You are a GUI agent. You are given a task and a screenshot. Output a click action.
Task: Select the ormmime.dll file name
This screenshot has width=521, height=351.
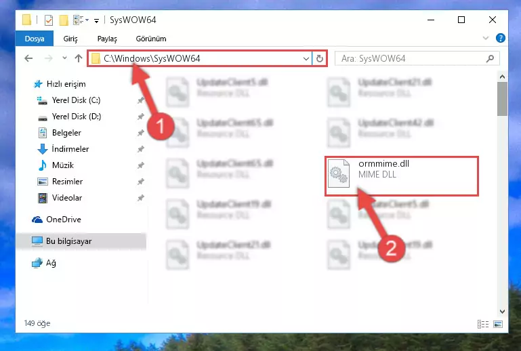(x=383, y=163)
